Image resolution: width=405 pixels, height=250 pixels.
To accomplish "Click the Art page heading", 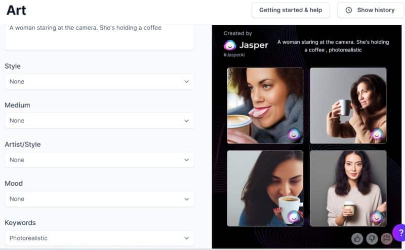I will (x=16, y=11).
